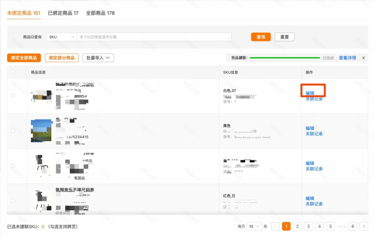Image resolution: width=374 pixels, height=238 pixels.
Task: Close the 货品建联 progress notice
Action: click(x=363, y=58)
